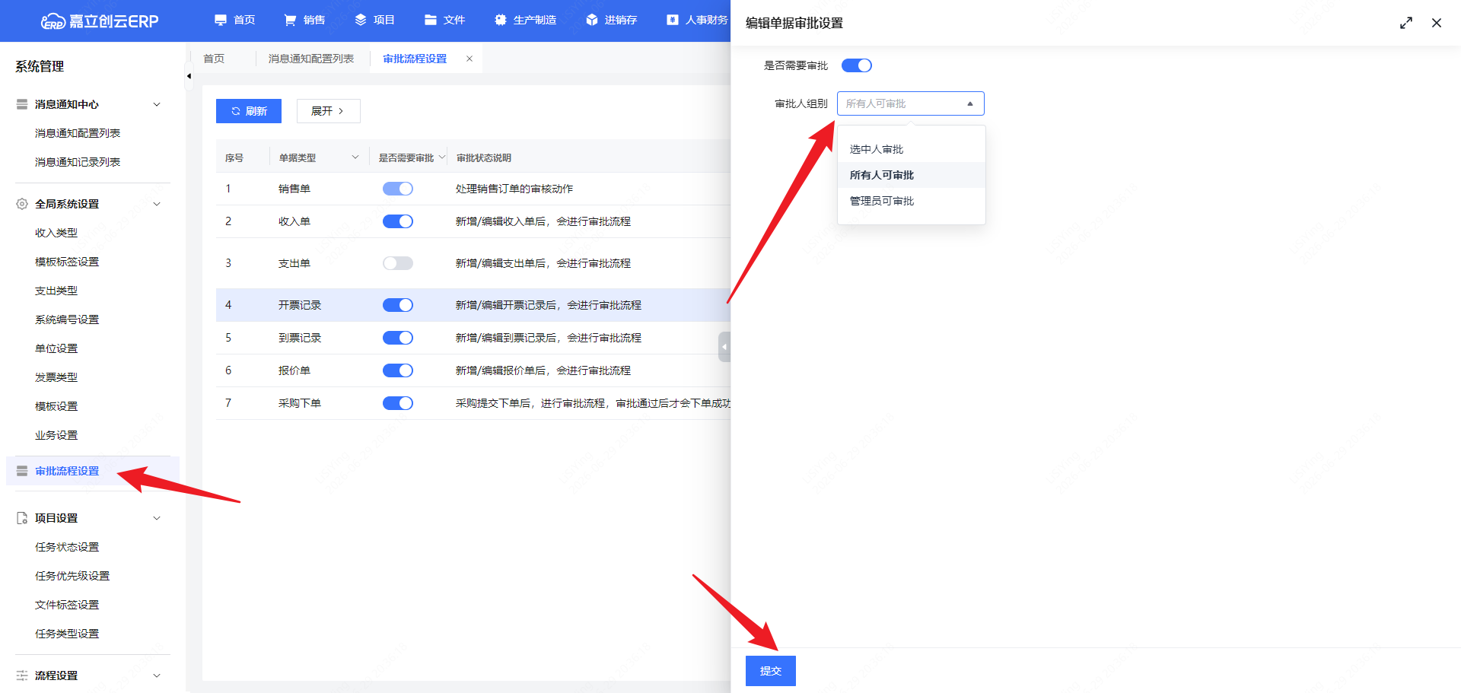This screenshot has width=1461, height=693.
Task: Open 系统编号设置 in sidebar
Action: (67, 319)
